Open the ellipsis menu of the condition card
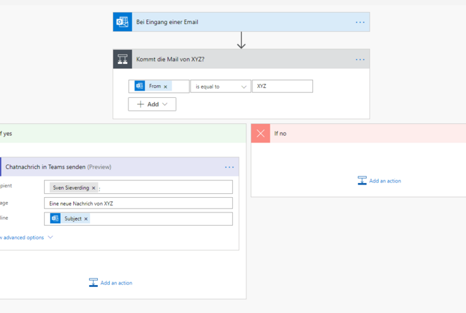Screen dimensions: 466x313 point(360,59)
